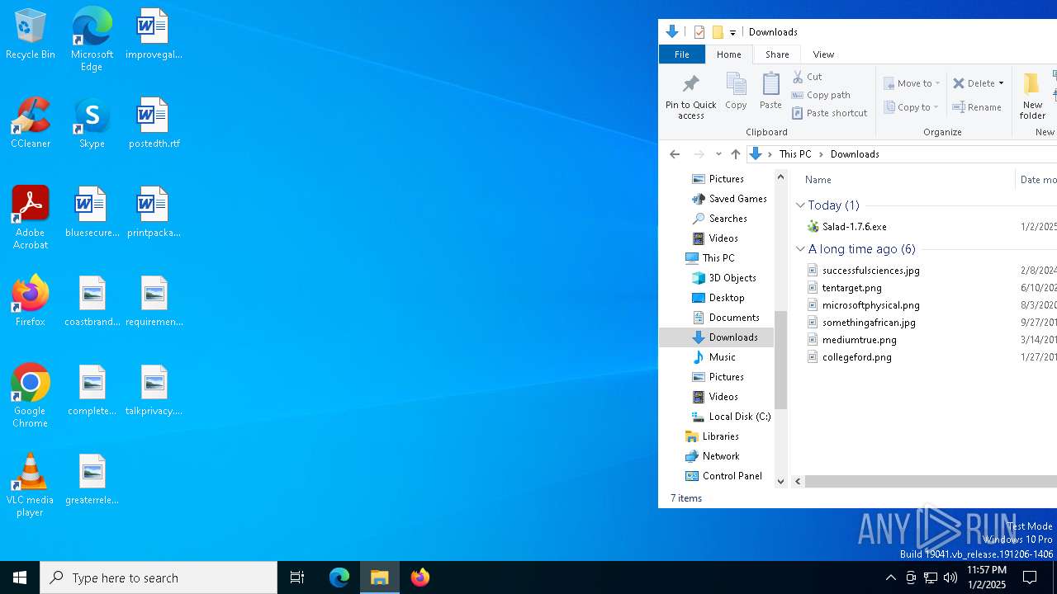This screenshot has width=1057, height=594.
Task: Open the File menu tab
Action: pos(682,54)
